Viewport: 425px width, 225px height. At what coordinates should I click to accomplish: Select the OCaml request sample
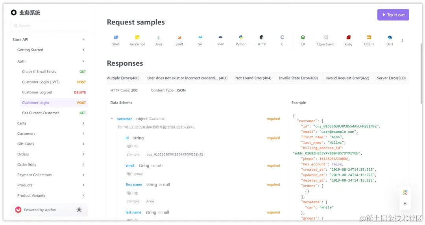(369, 40)
